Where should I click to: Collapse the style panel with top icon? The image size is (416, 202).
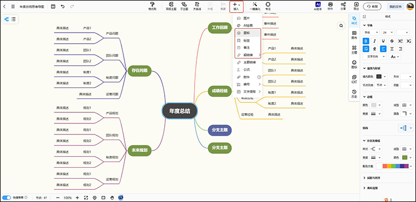(364, 17)
